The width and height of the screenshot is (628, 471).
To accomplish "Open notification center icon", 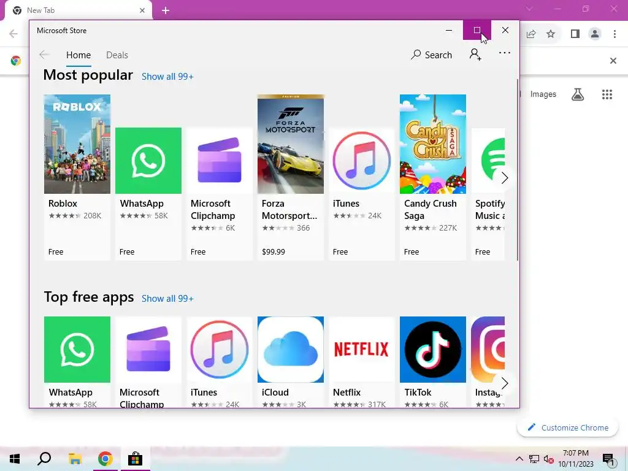I will tap(608, 459).
